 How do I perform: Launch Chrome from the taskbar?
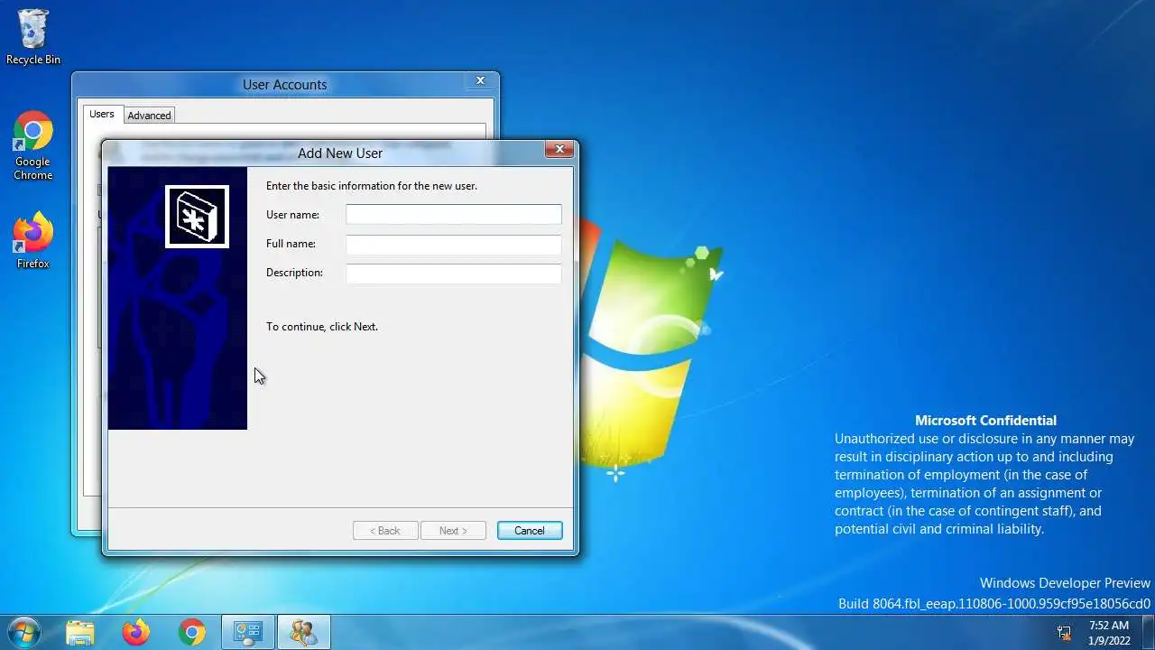[x=192, y=633]
